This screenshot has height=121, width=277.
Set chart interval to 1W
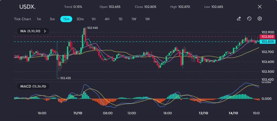coord(134,19)
